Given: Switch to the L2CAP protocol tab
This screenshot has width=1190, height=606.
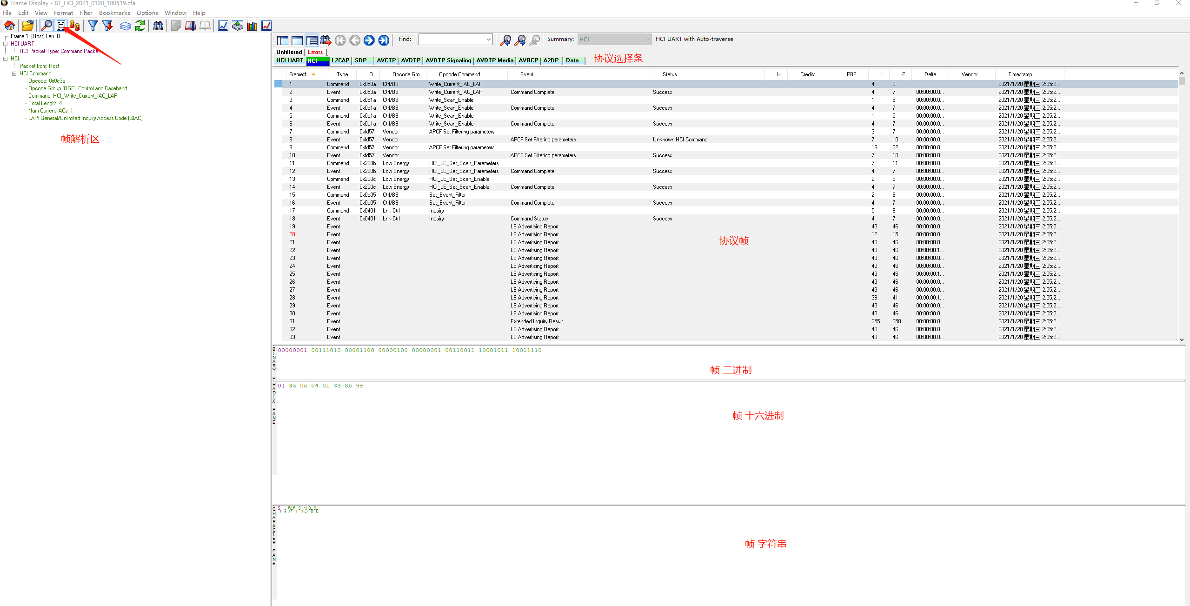Looking at the screenshot, I should [x=340, y=60].
